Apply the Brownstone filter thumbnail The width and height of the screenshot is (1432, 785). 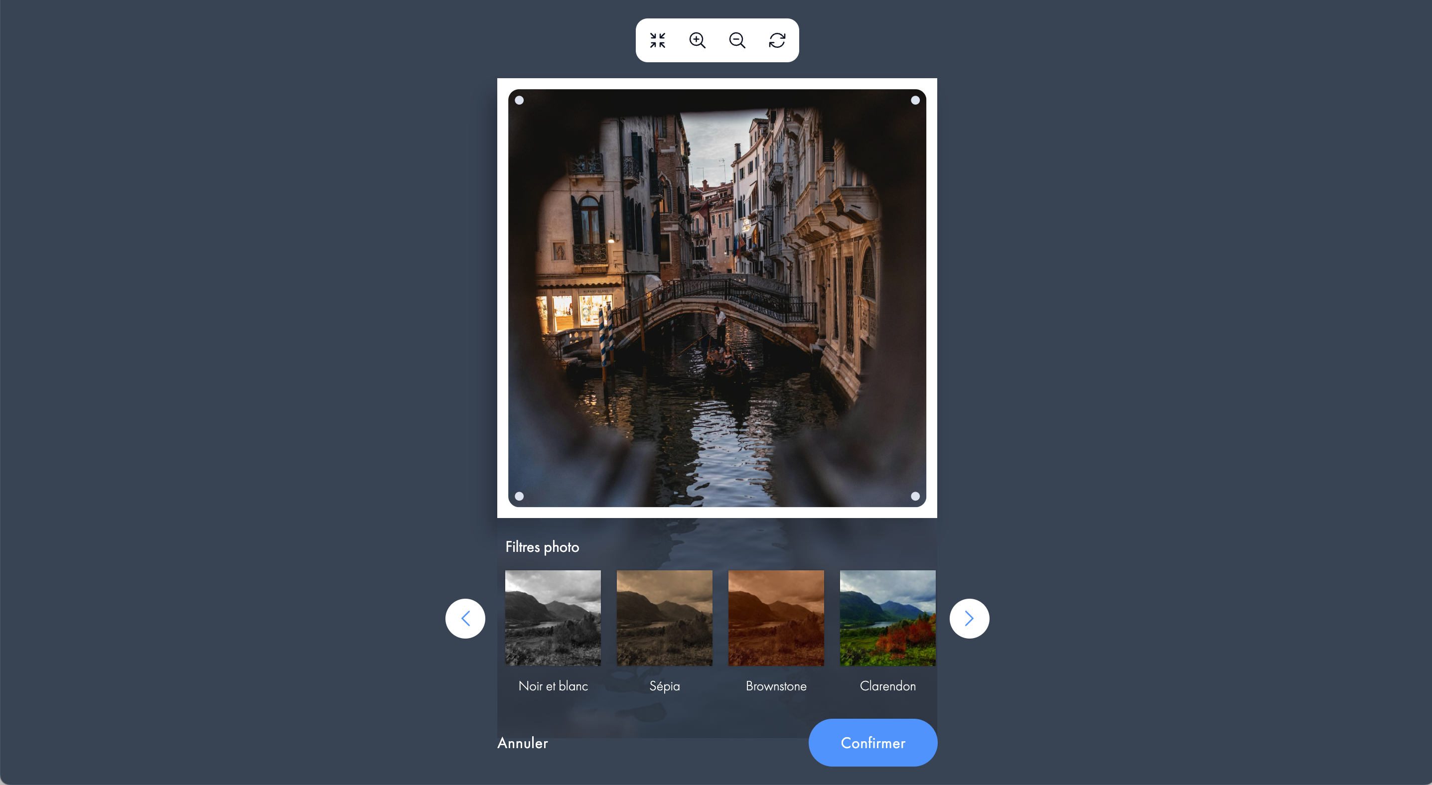[x=776, y=618]
